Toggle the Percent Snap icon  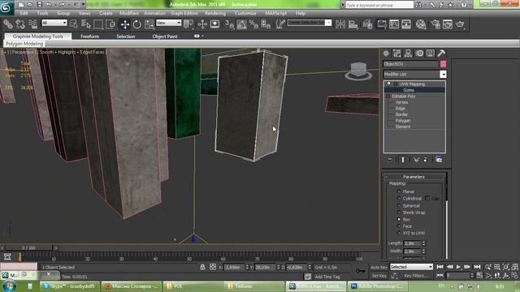(x=253, y=24)
